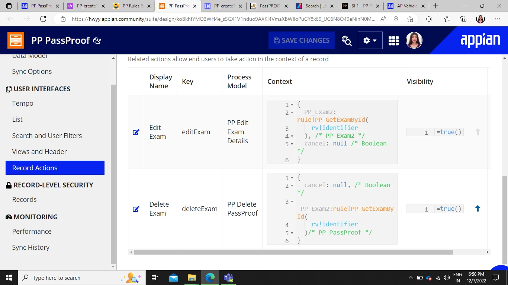Open a new browser tab
This screenshot has width=508, height=285.
tap(436, 6)
